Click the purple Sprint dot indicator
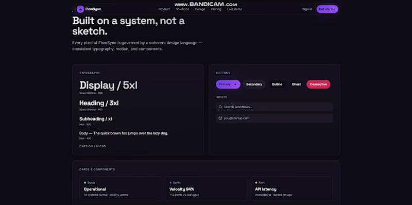 coord(170,183)
